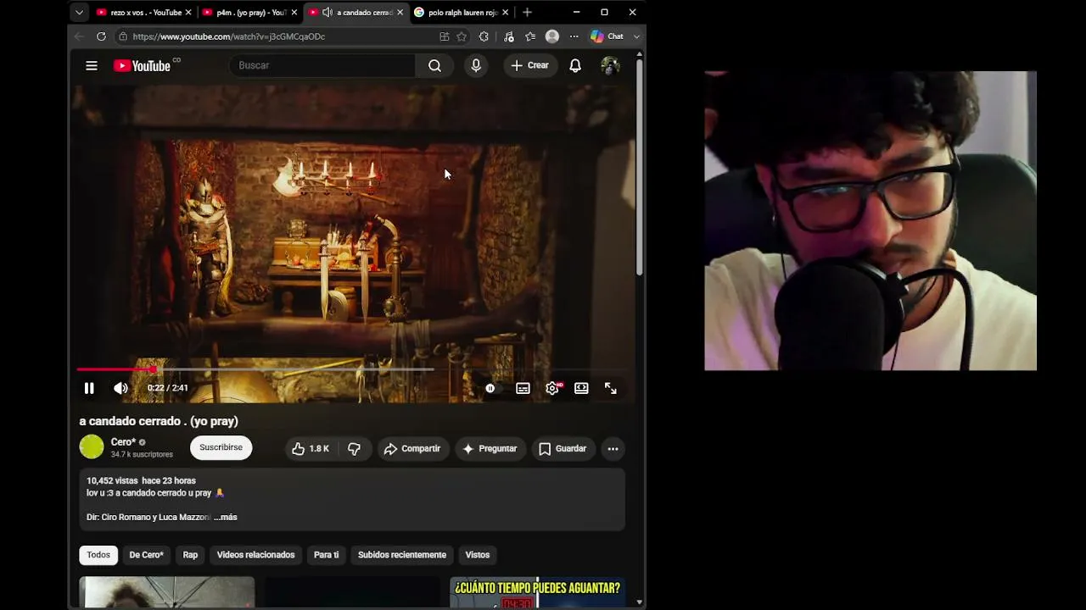The image size is (1086, 610).
Task: Close the p4m . (yo pray) tab
Action: (x=294, y=13)
